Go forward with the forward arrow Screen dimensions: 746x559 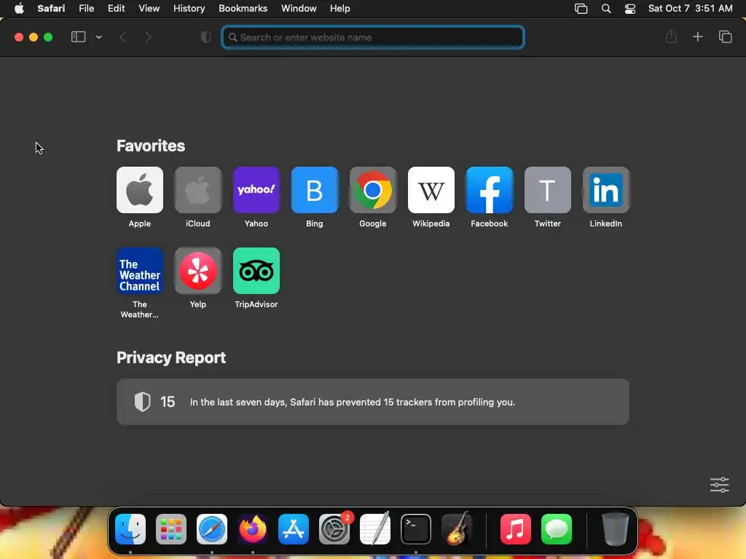(x=148, y=37)
